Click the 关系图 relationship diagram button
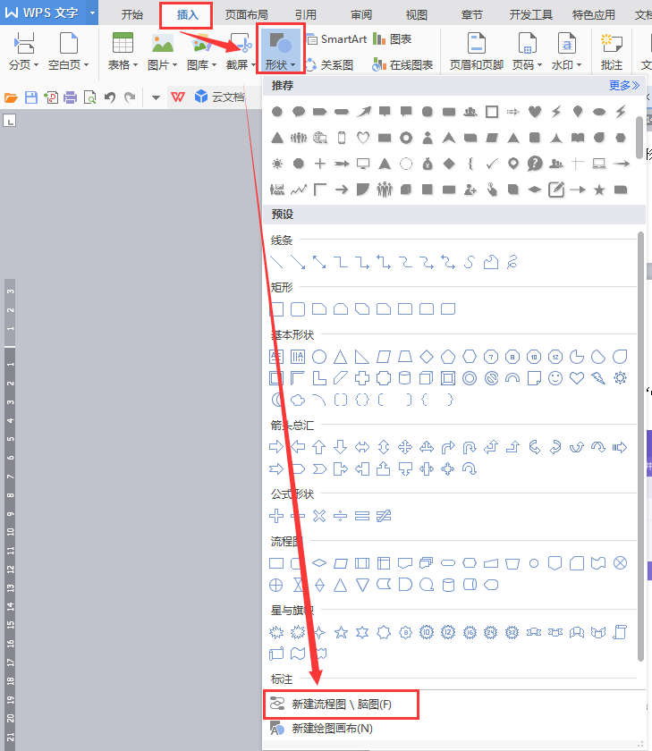This screenshot has height=751, width=652. (x=330, y=64)
